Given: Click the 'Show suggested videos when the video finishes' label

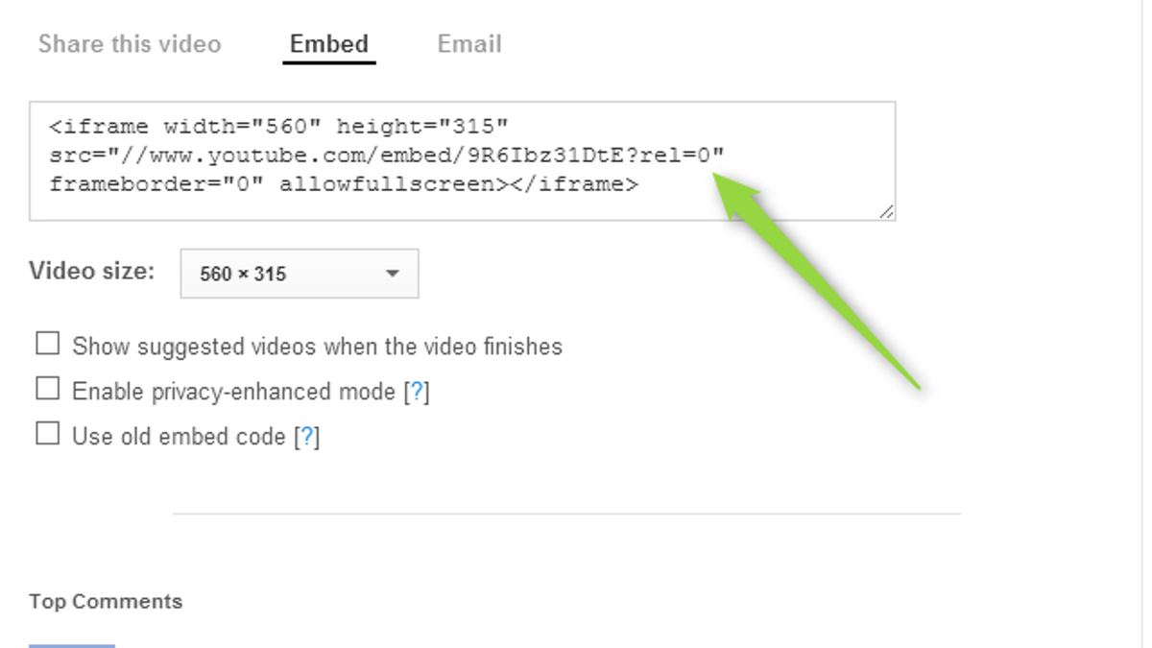Looking at the screenshot, I should (x=317, y=347).
